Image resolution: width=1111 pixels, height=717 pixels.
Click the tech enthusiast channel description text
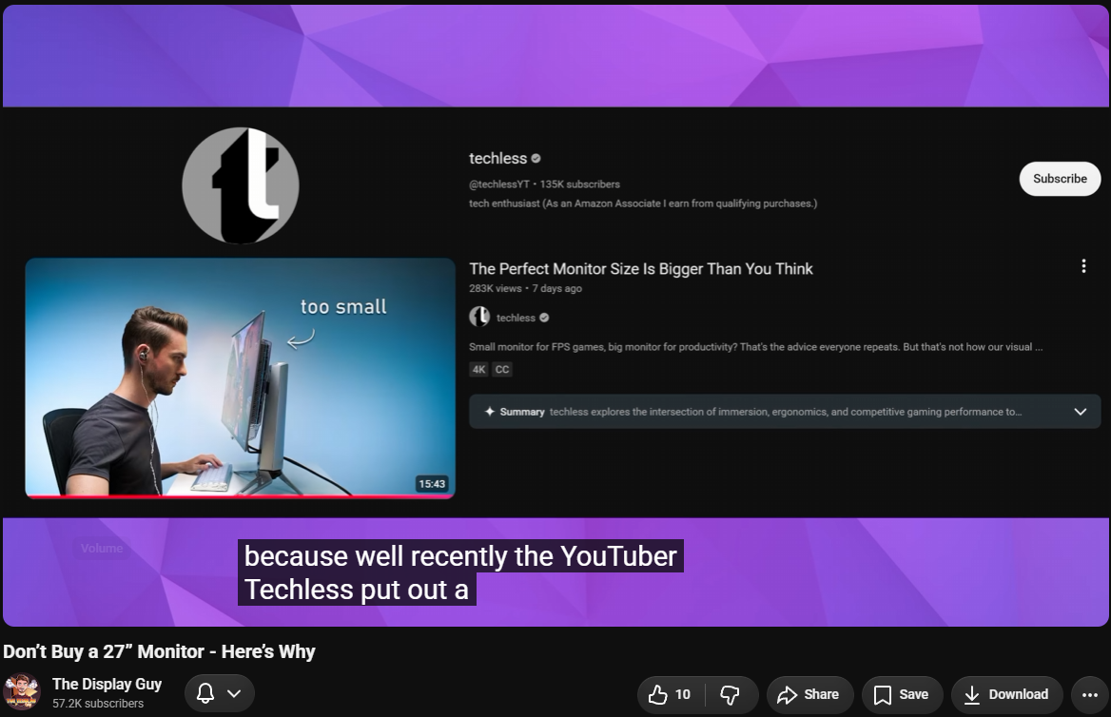click(x=643, y=203)
